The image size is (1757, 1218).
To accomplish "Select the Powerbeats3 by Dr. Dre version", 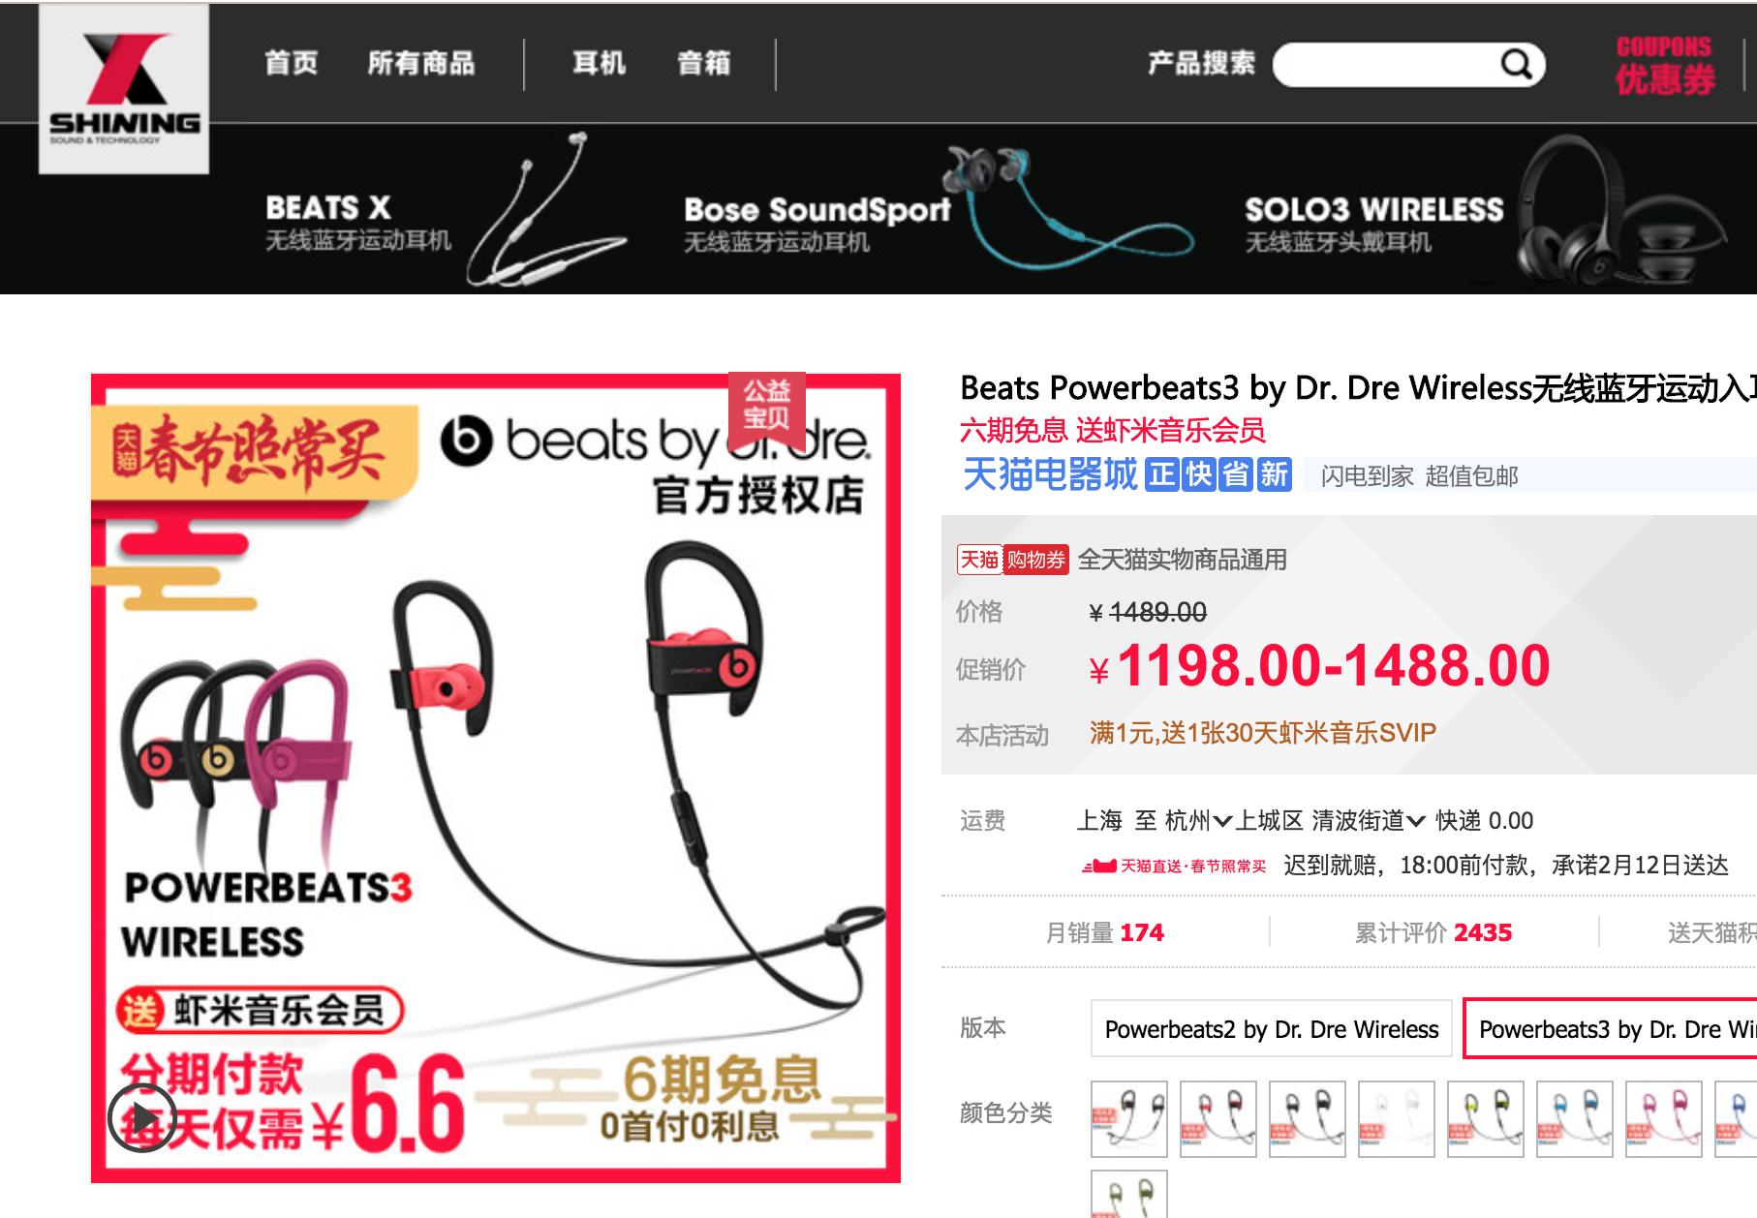I will click(x=1610, y=1029).
